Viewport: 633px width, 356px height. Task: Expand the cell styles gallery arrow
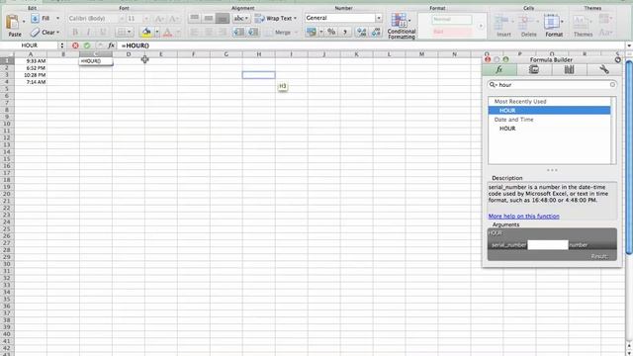pyautogui.click(x=481, y=26)
